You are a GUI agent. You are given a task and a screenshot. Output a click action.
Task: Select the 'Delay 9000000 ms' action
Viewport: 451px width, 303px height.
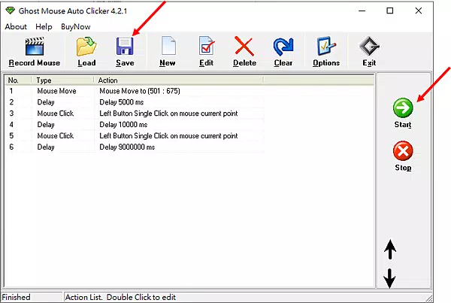[127, 147]
